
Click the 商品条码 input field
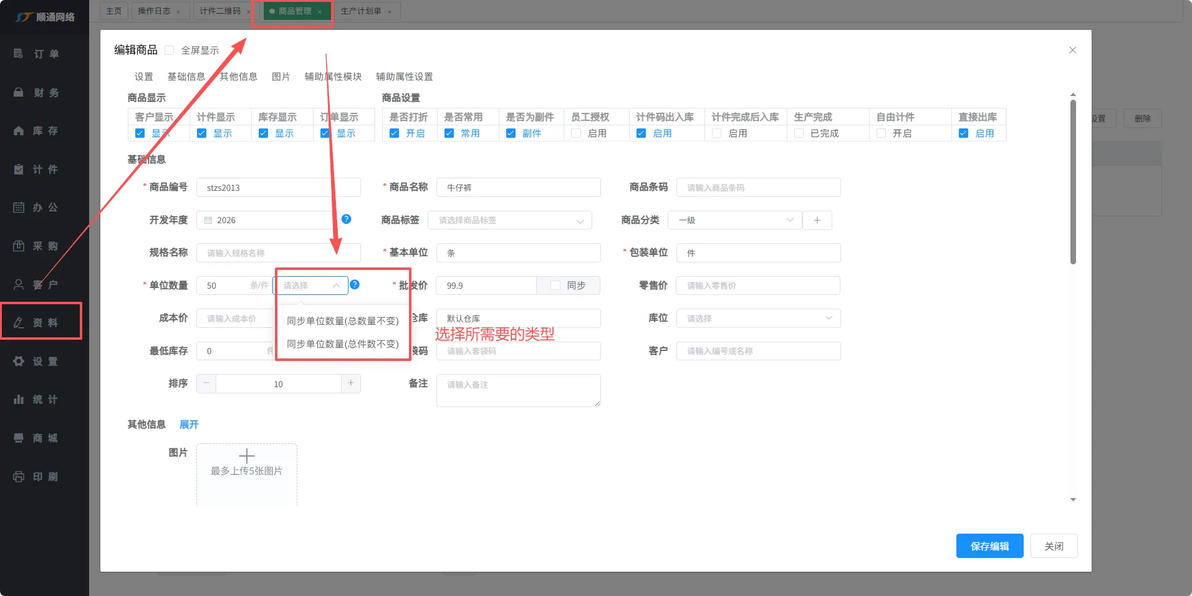758,188
